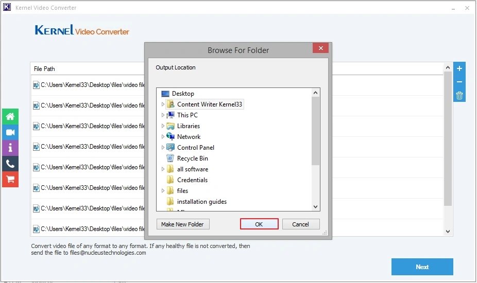Click the file list scroll up arrow
477x283 pixels.
[448, 67]
